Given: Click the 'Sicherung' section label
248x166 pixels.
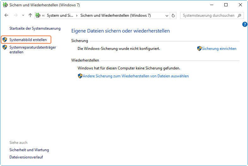Looking at the screenshot, I should pos(80,41).
